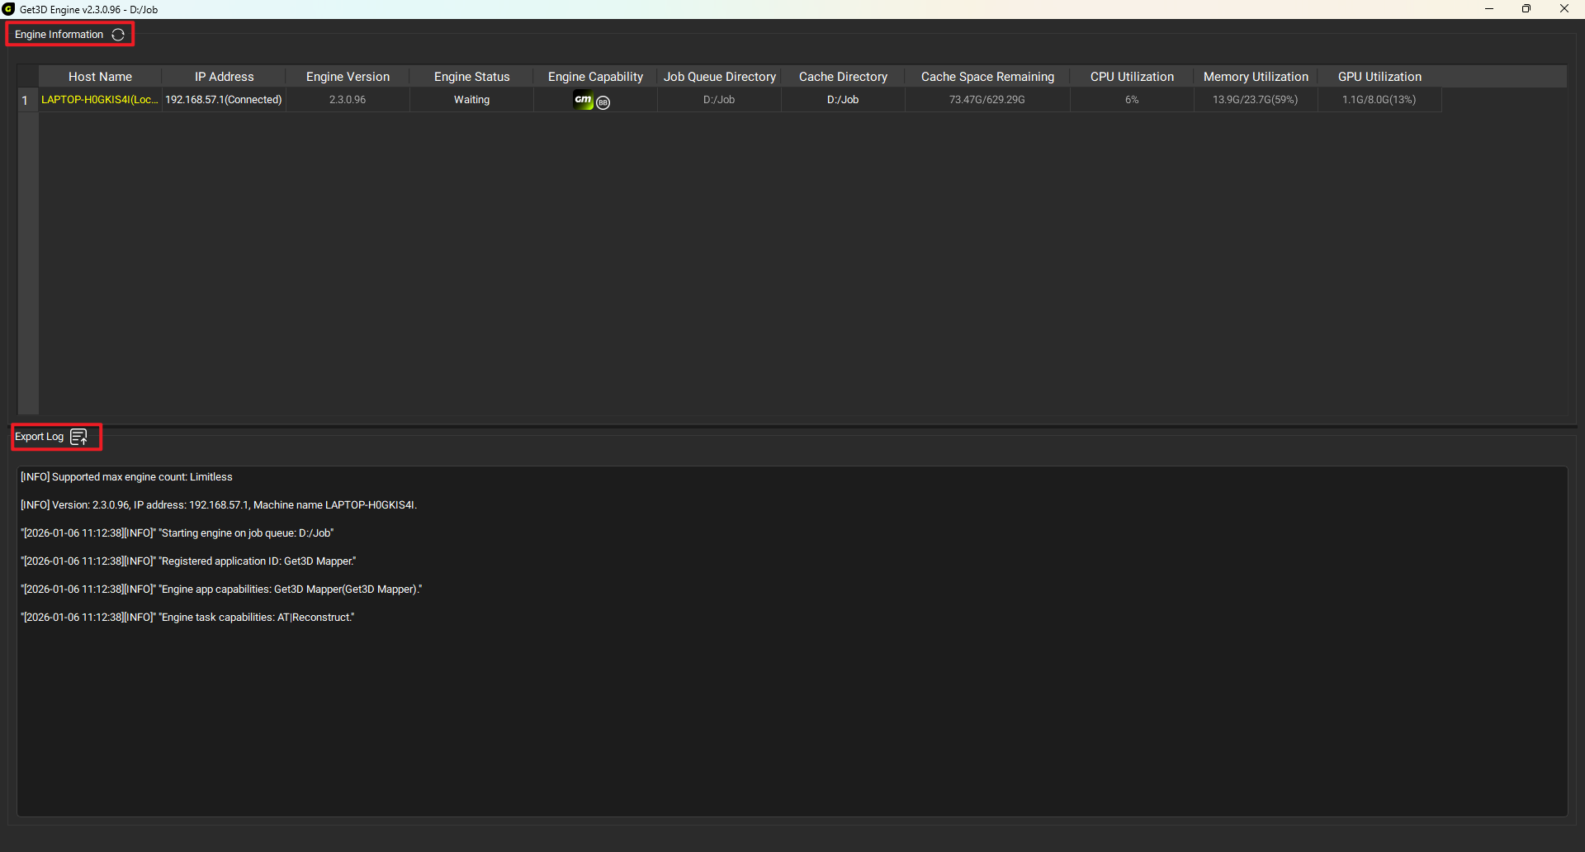Select row number 1 in engine table
Image resolution: width=1585 pixels, height=852 pixels.
25,100
